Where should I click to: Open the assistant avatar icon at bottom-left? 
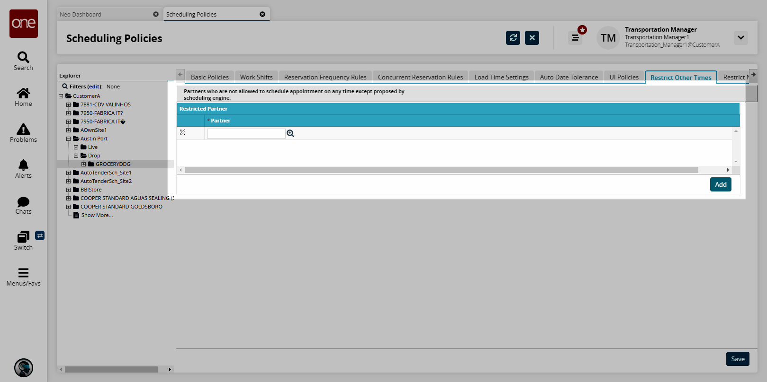tap(24, 368)
